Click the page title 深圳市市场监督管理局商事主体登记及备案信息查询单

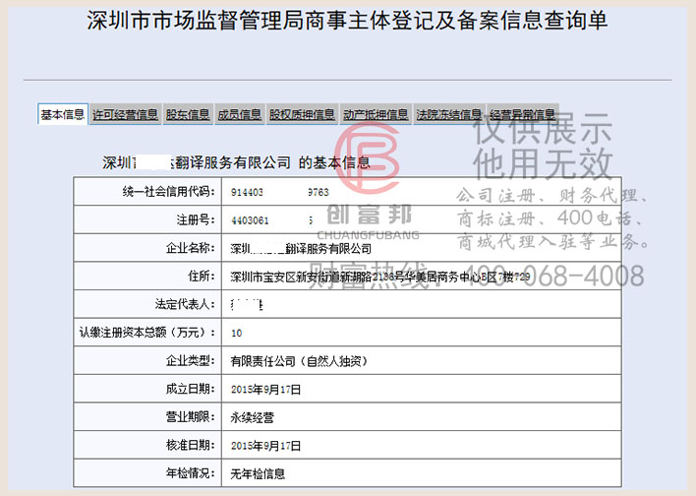pos(347,20)
